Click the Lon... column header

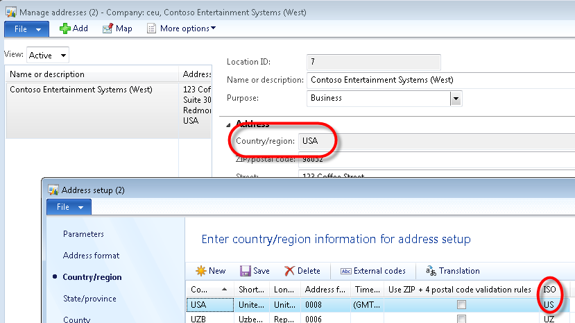(284, 289)
